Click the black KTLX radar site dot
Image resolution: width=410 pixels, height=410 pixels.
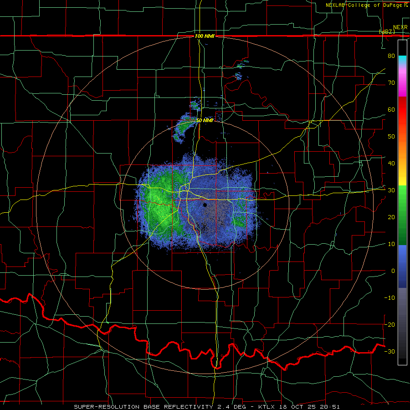(205, 205)
